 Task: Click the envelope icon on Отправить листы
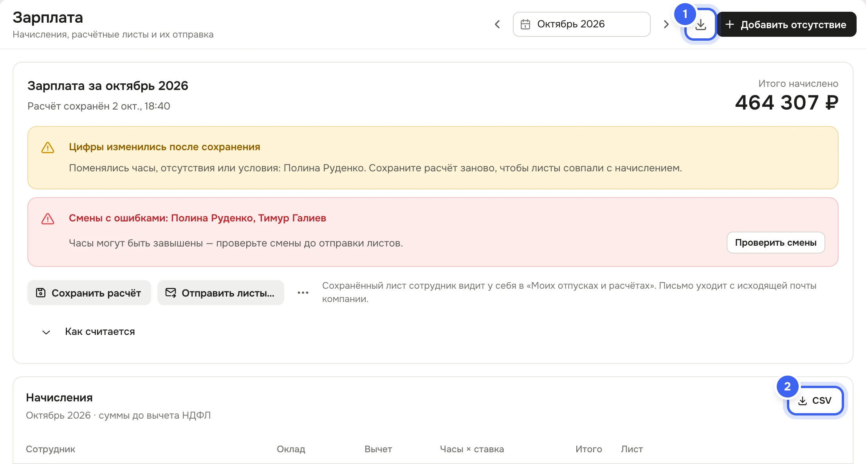point(171,293)
